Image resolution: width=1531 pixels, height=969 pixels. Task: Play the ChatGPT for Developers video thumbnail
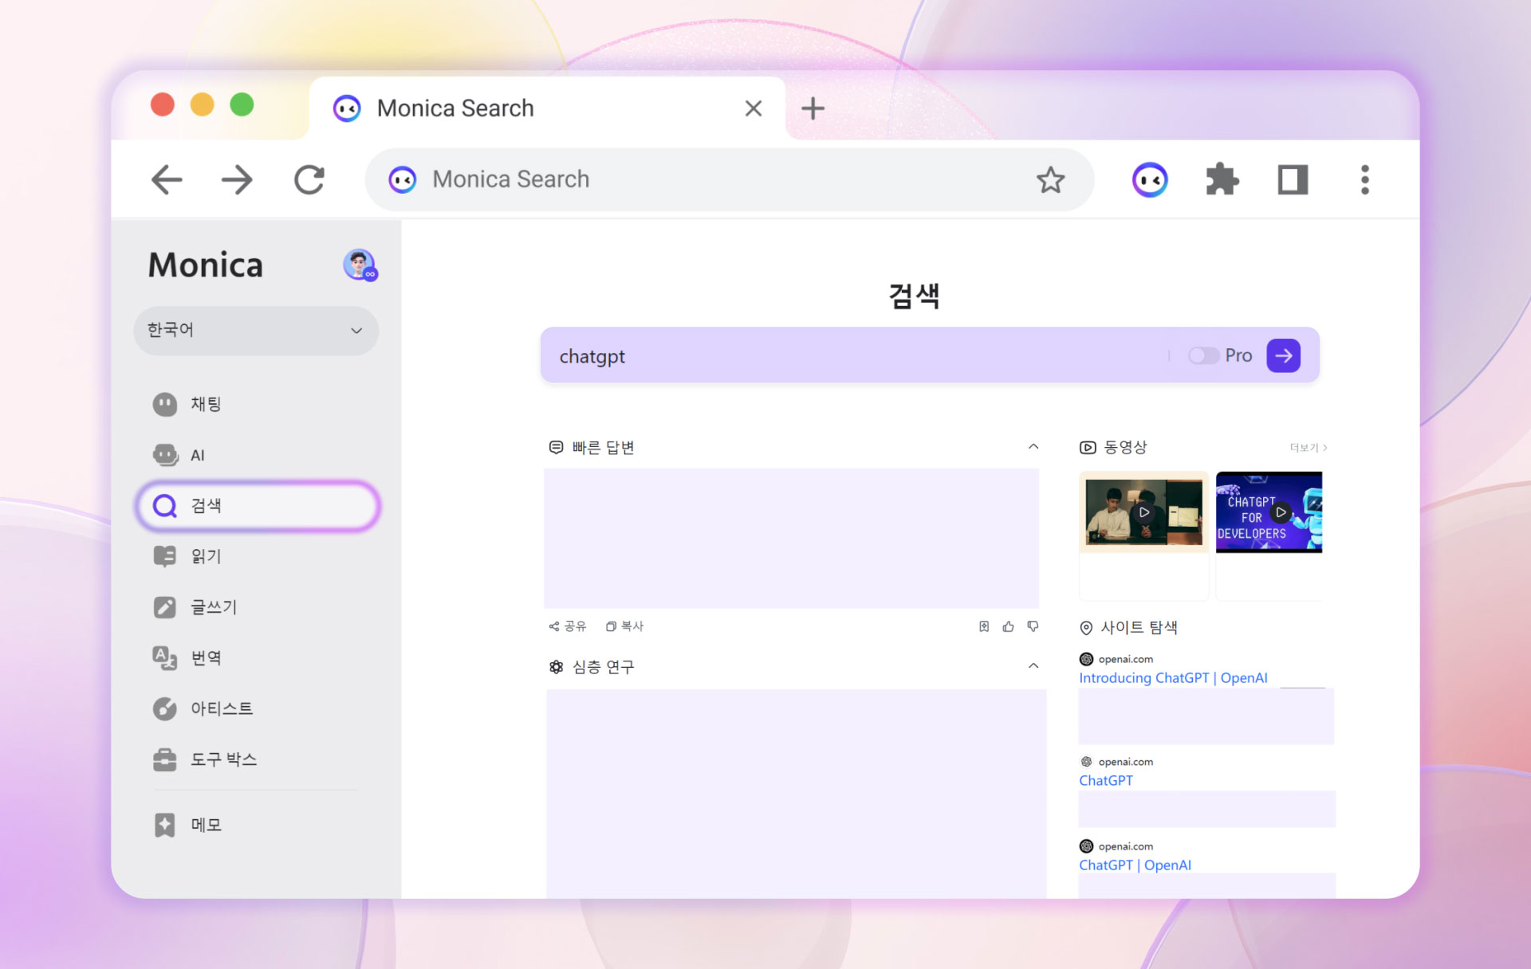click(1279, 512)
